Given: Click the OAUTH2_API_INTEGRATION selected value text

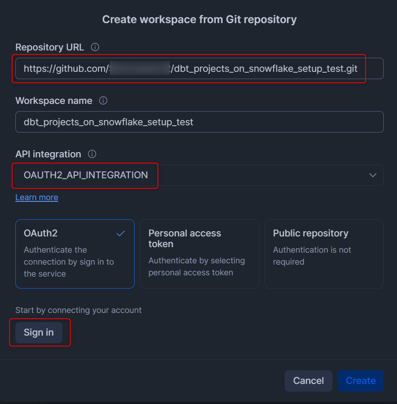Looking at the screenshot, I should [86, 175].
